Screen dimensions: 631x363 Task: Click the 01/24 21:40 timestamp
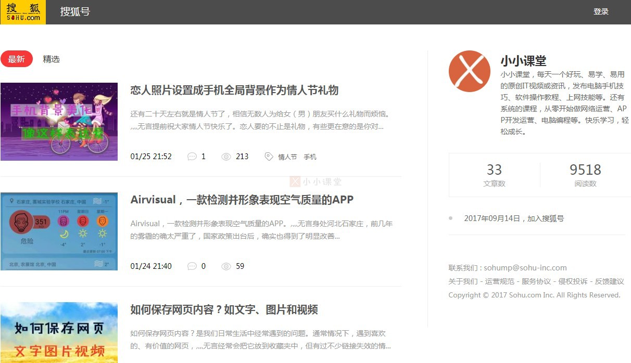pyautogui.click(x=151, y=266)
